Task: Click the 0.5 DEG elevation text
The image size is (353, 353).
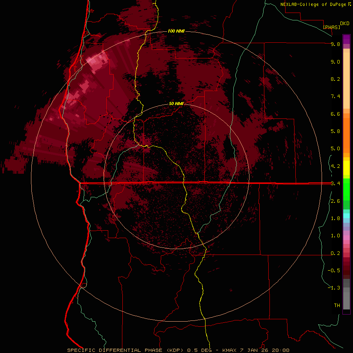Action: click(200, 350)
